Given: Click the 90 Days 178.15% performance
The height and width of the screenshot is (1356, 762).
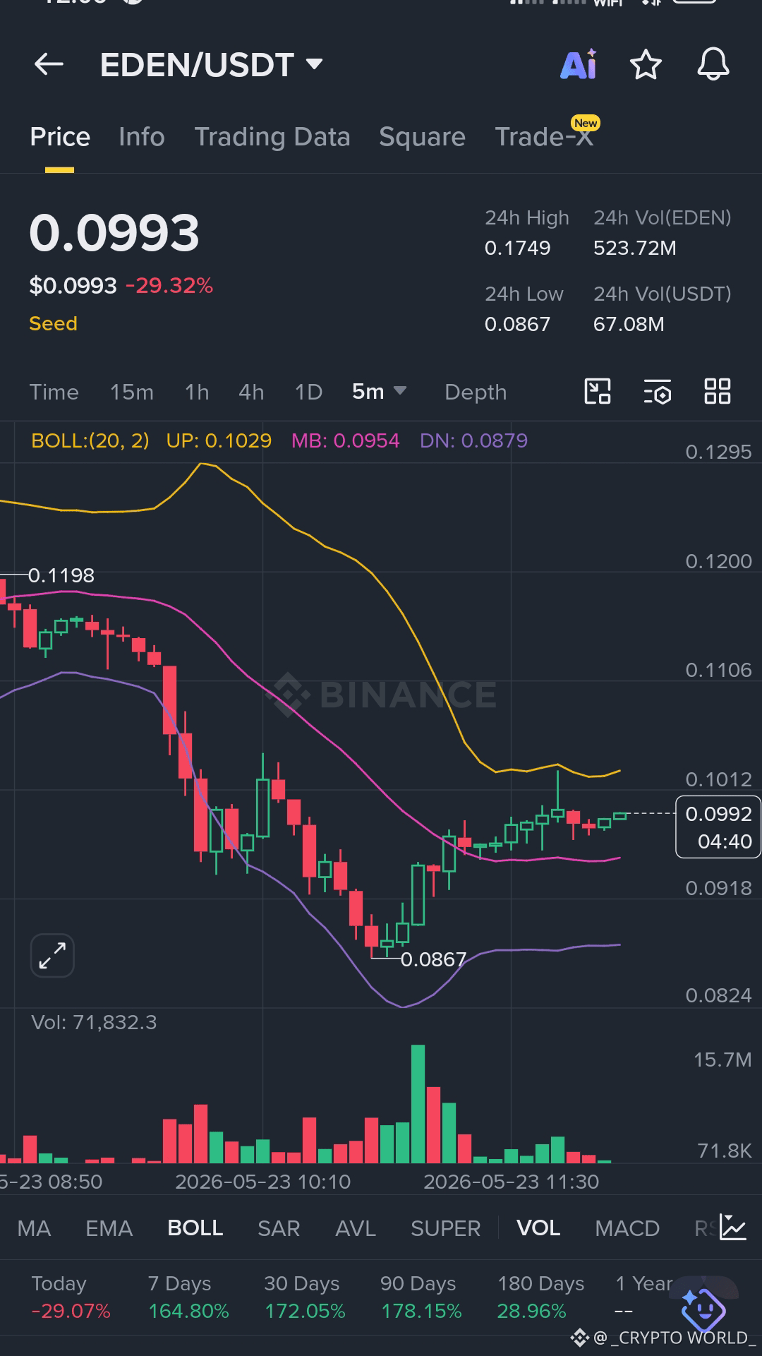Looking at the screenshot, I should click(x=421, y=1297).
